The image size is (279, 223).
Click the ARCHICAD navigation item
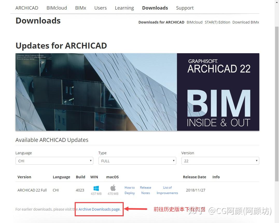(27, 8)
